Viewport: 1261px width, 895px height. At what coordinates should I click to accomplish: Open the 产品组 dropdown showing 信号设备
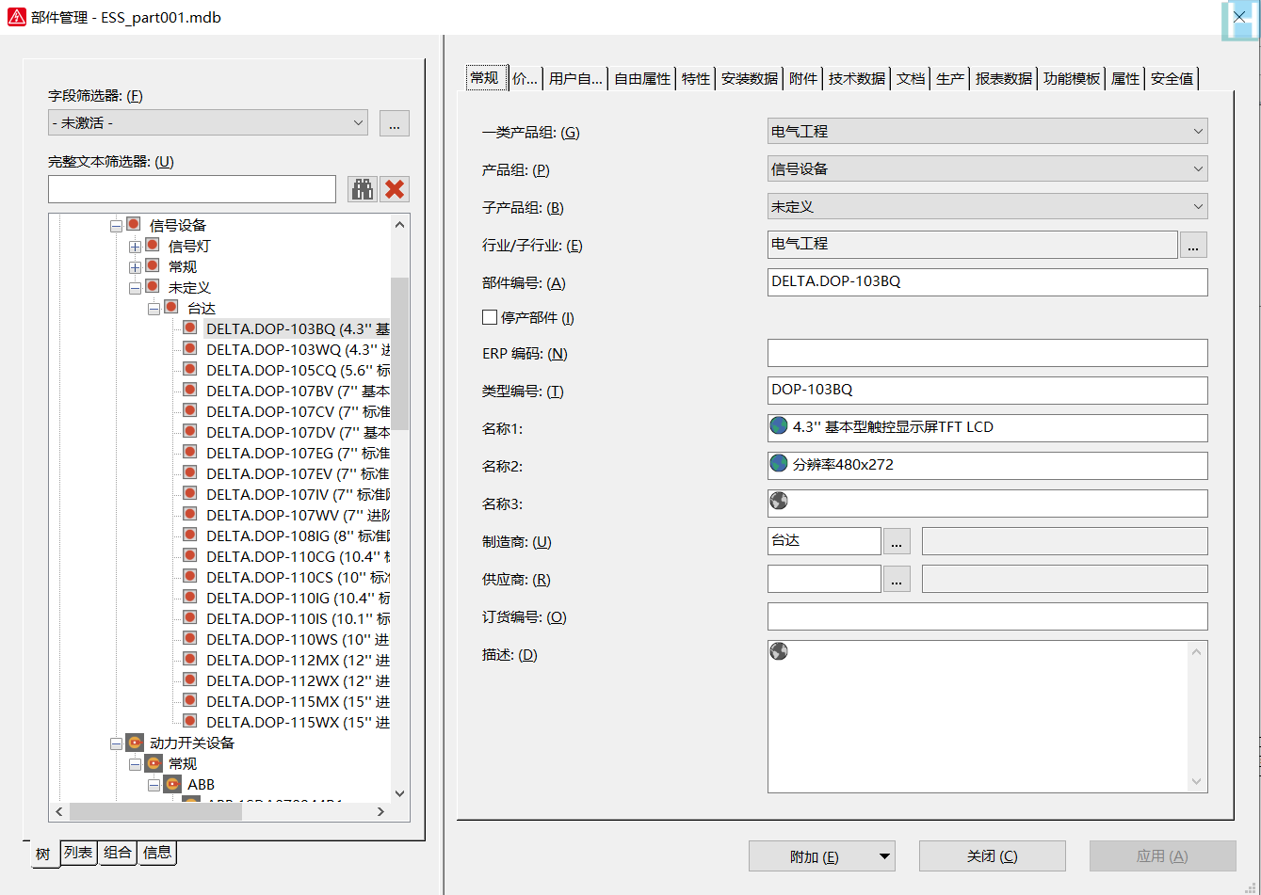click(988, 169)
